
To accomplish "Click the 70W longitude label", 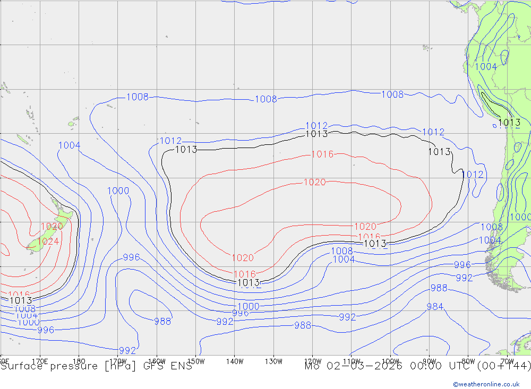I will tap(507, 361).
